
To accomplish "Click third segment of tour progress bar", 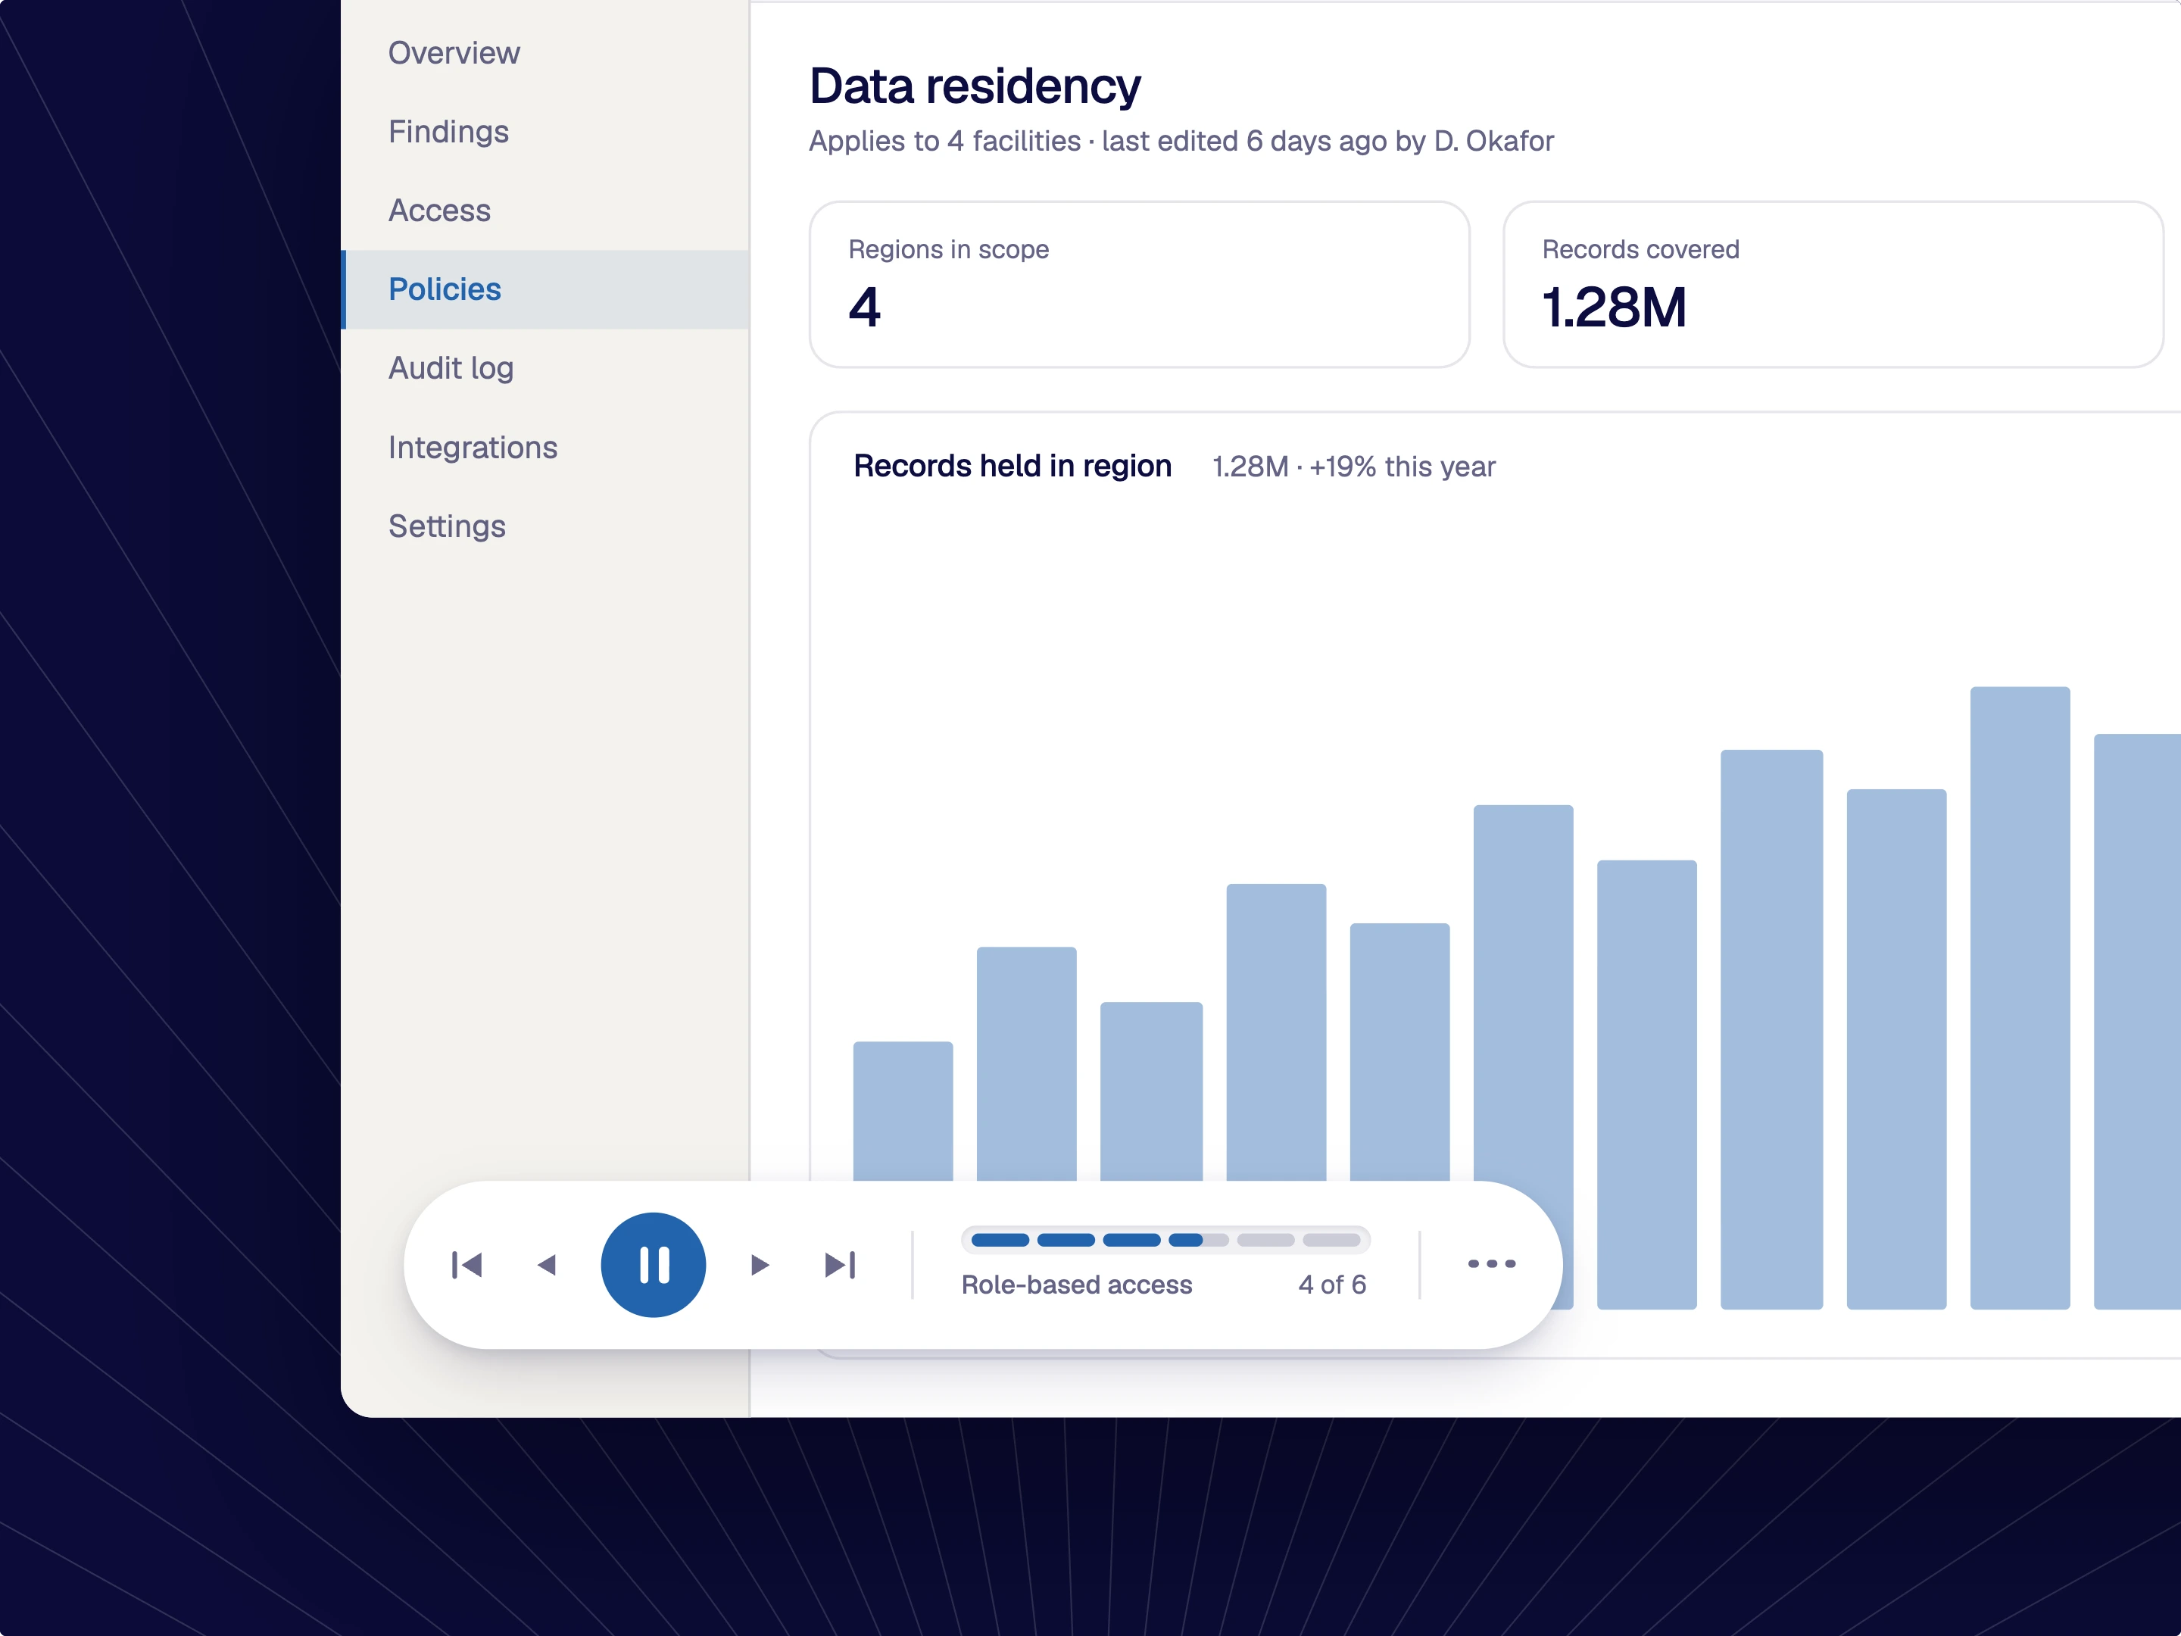I will pyautogui.click(x=1132, y=1240).
